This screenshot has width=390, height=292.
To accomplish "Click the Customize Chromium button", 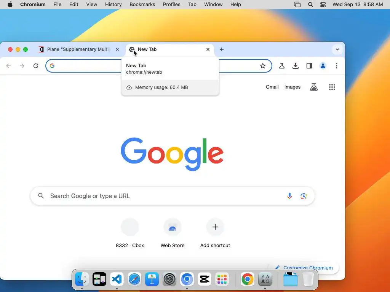I will point(304,268).
